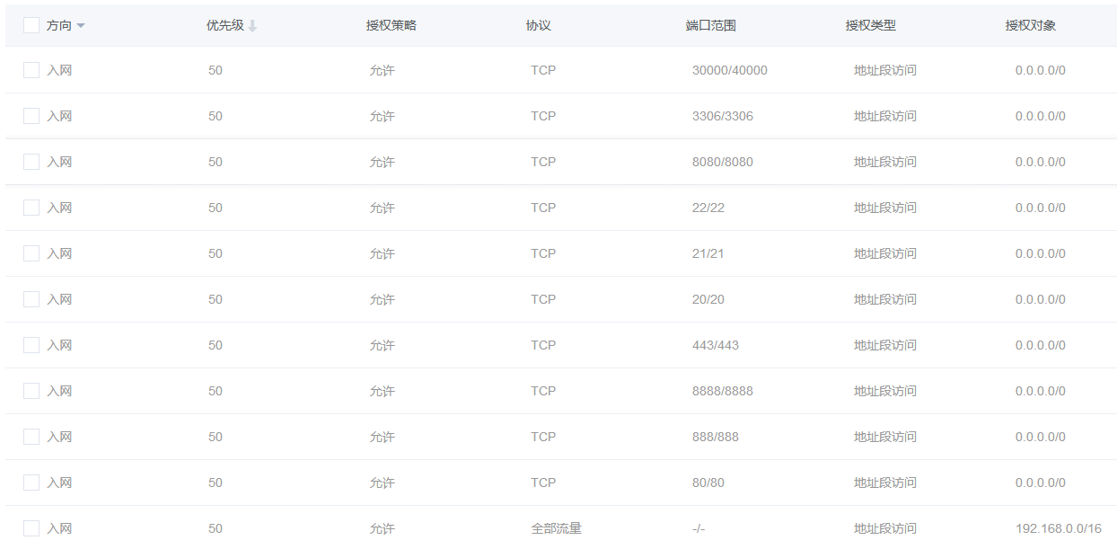The width and height of the screenshot is (1117, 549).
Task: Check the port 22/22 rule row
Action: [31, 208]
